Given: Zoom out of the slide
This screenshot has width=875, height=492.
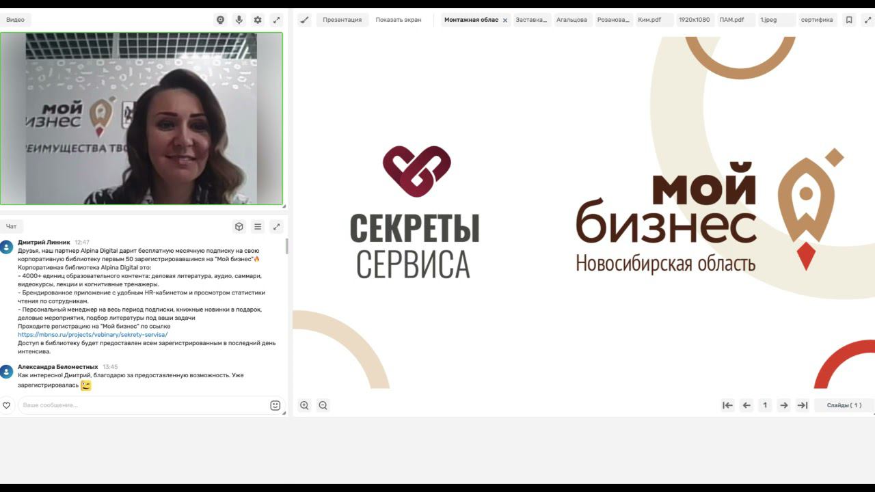Looking at the screenshot, I should point(323,405).
